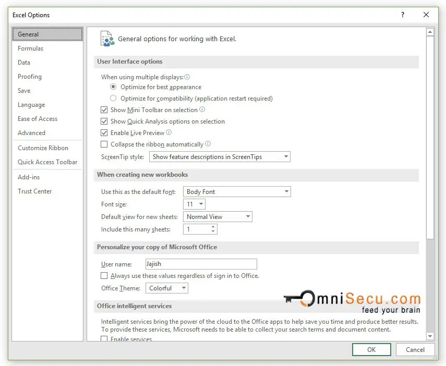This screenshot has width=446, height=366.
Task: Enable Collapse the ribbon automatically
Action: [x=103, y=144]
